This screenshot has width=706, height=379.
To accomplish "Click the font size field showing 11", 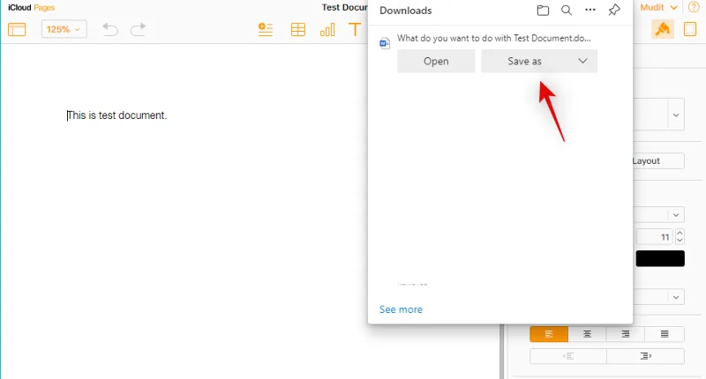I will pyautogui.click(x=655, y=237).
